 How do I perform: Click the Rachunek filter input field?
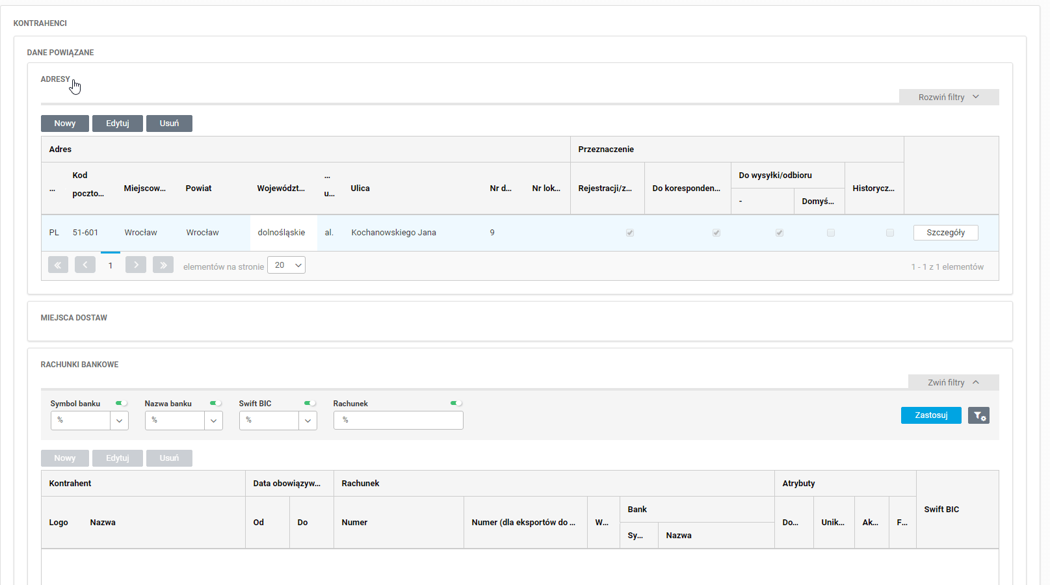398,421
